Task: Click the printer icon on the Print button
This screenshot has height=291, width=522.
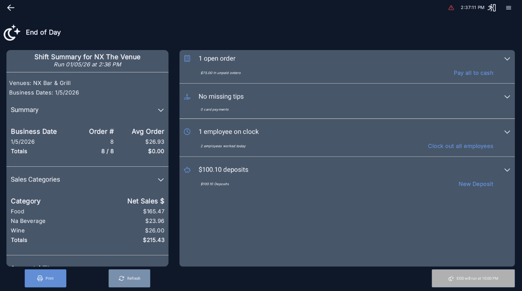Action: (x=40, y=278)
